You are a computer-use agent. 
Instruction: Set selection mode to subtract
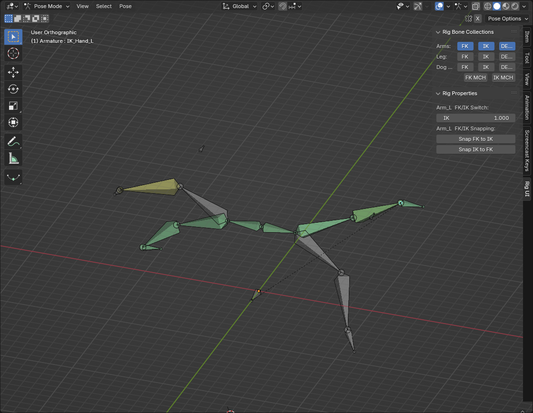click(x=27, y=19)
